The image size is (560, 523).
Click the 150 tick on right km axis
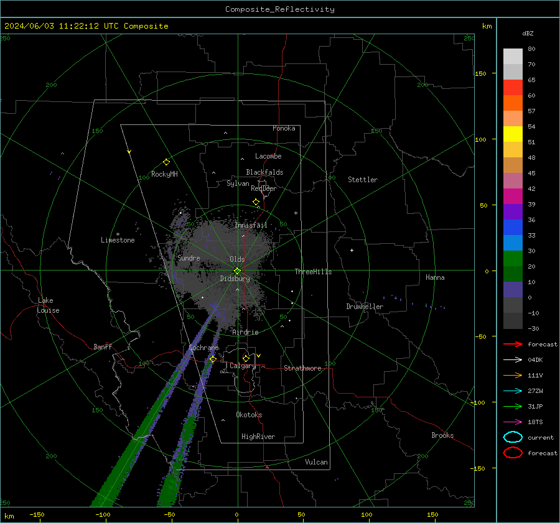click(x=480, y=73)
